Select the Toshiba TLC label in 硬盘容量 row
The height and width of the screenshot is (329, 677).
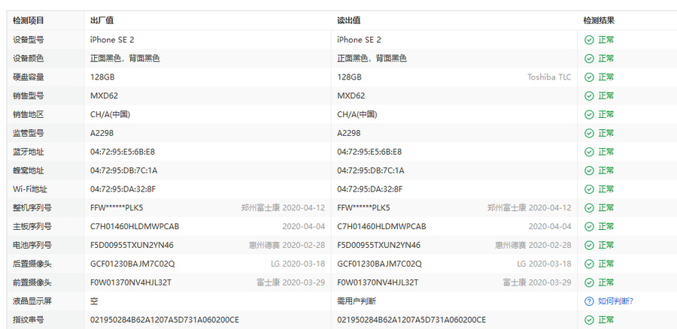pyautogui.click(x=548, y=77)
